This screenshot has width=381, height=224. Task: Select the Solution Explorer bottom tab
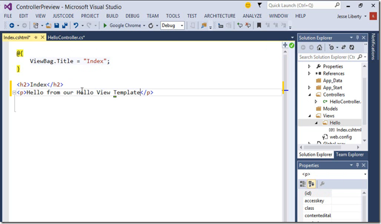coord(315,155)
